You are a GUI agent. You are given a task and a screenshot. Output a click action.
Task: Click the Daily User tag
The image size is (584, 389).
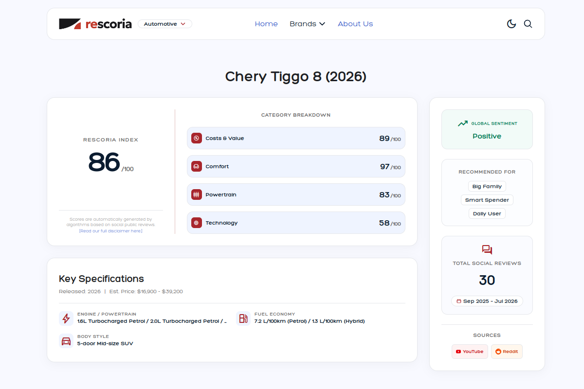(x=487, y=213)
